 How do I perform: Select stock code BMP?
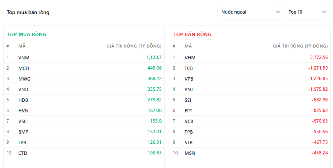tap(23, 132)
